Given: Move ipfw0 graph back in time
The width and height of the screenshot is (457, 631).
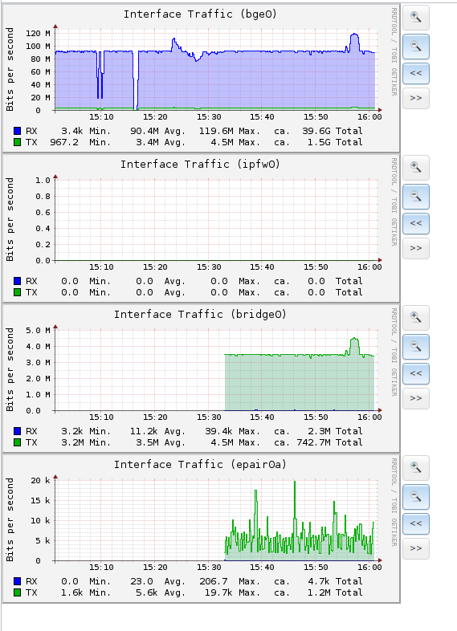Looking at the screenshot, I should [x=416, y=223].
